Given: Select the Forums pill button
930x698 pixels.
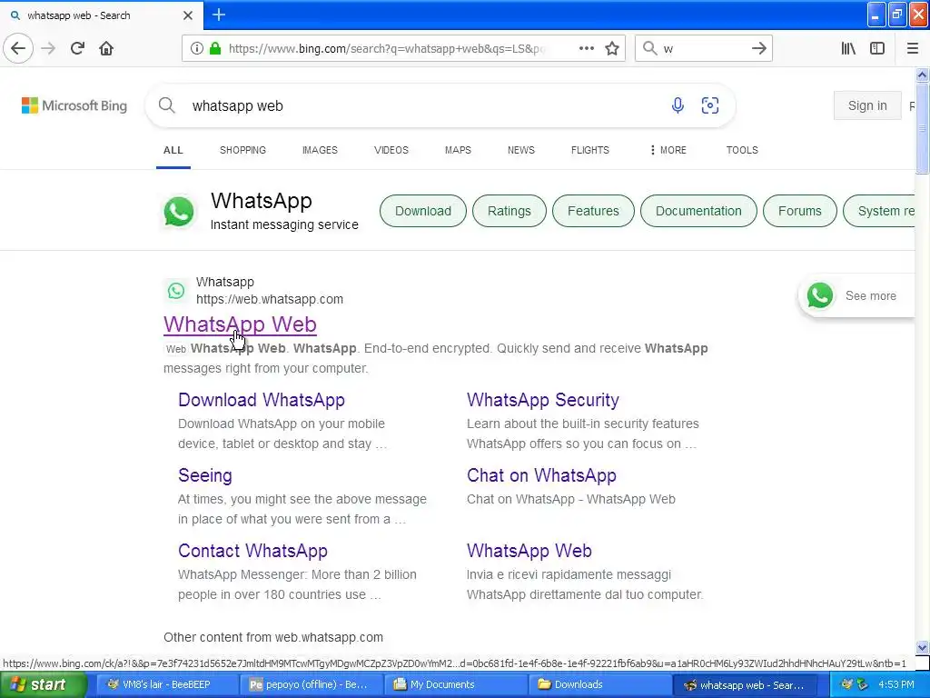Looking at the screenshot, I should coord(799,211).
